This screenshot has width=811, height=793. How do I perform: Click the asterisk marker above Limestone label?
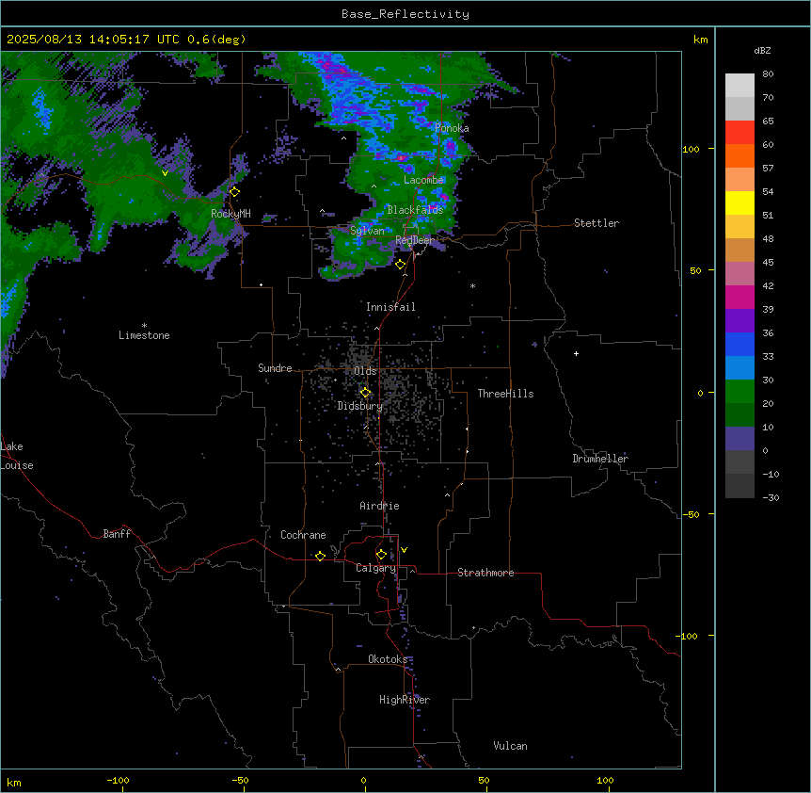pos(144,326)
